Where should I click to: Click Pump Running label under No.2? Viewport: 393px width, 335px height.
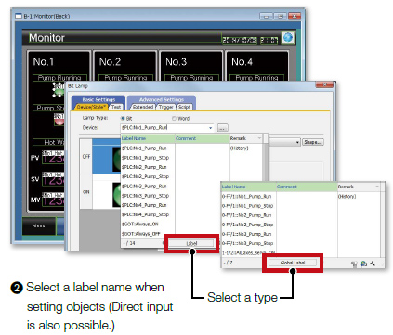coord(125,78)
